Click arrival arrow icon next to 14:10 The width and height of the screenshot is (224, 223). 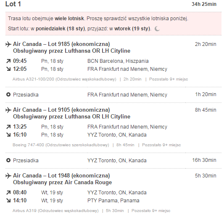8,201
